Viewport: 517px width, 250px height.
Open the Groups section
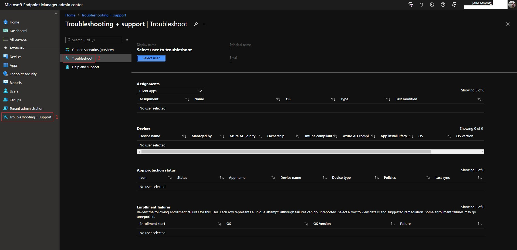(15, 100)
